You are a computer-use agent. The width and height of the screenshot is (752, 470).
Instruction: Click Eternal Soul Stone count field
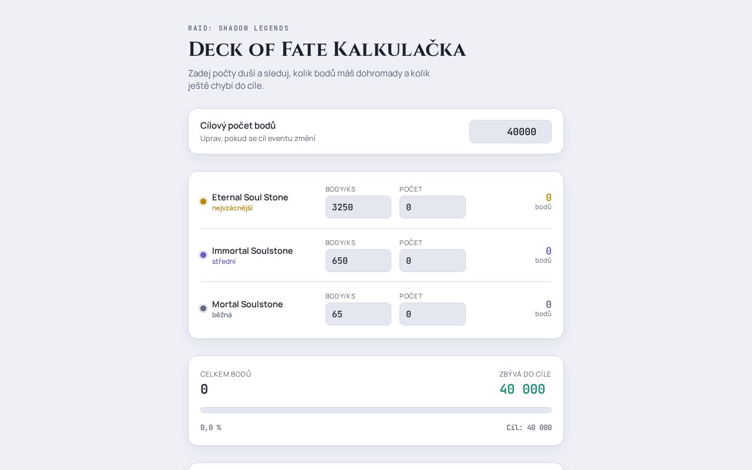(x=432, y=207)
